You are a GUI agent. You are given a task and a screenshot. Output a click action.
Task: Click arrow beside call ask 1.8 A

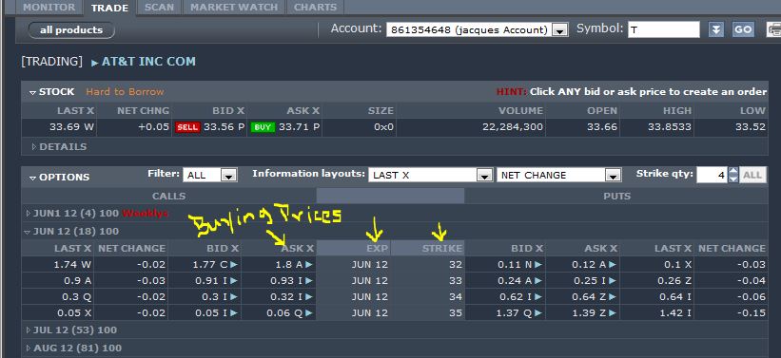pos(309,265)
